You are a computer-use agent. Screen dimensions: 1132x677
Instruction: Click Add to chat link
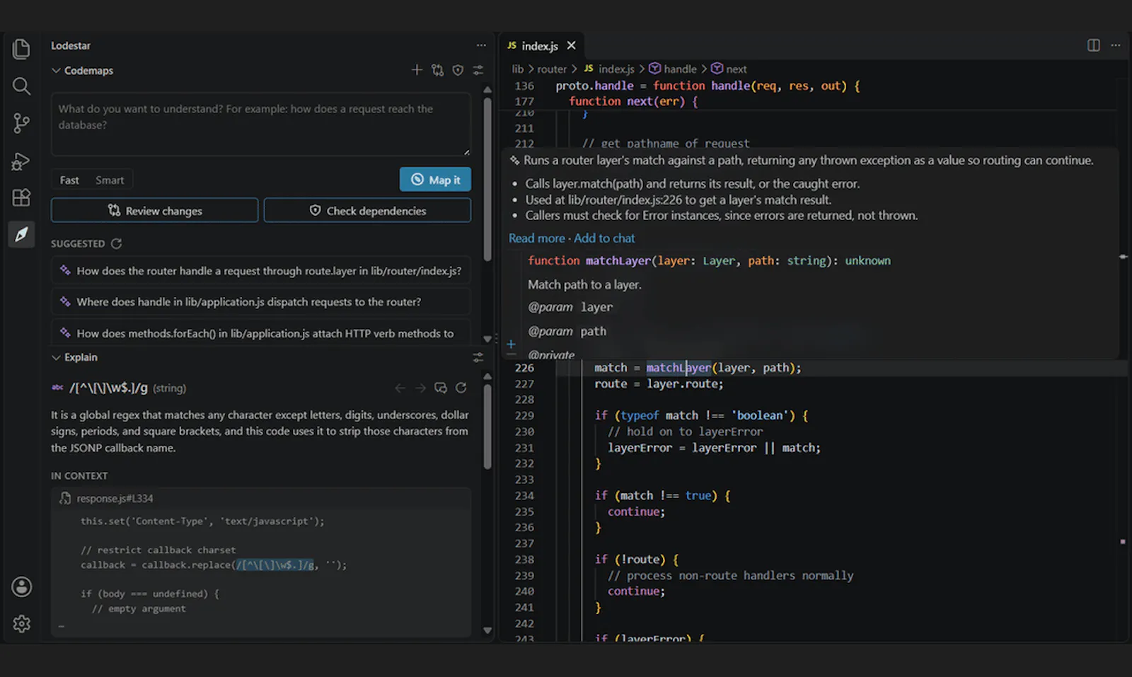[x=604, y=238]
